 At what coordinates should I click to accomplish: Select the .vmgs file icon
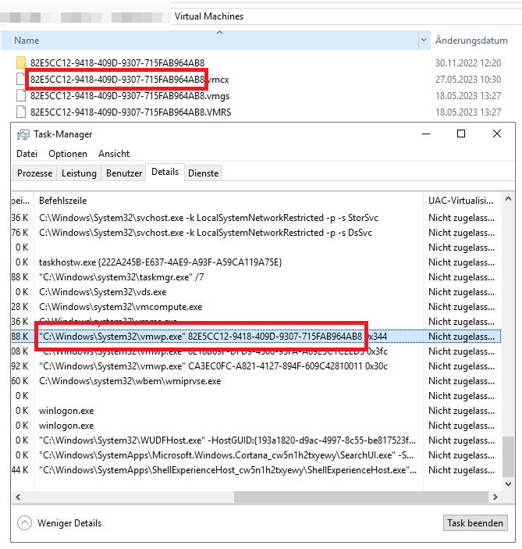tap(21, 95)
